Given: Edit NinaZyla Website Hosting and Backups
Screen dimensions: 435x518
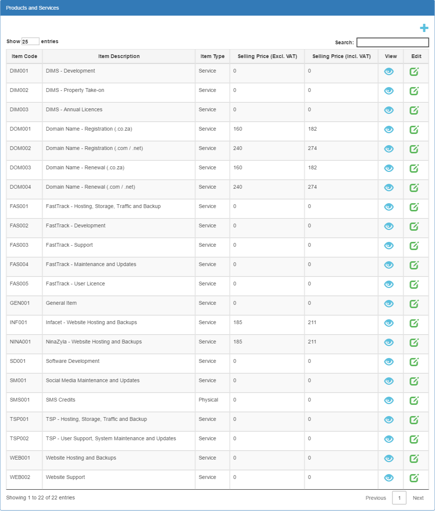Looking at the screenshot, I should pos(414,342).
